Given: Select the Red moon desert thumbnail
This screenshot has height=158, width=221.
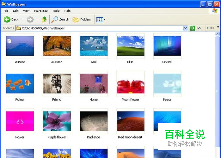Looking at the screenshot, I should (x=131, y=121).
